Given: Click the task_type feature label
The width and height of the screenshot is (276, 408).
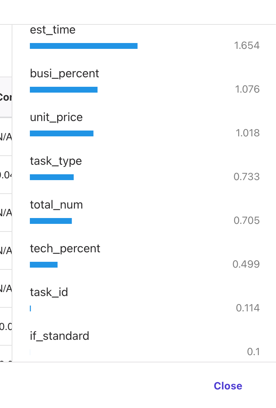Looking at the screenshot, I should (56, 161).
